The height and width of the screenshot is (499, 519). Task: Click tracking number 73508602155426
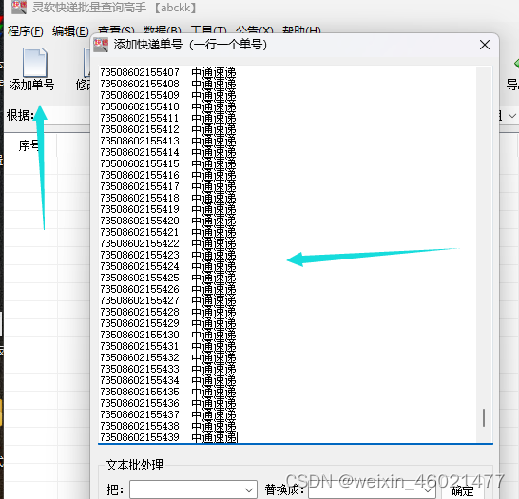(x=140, y=289)
